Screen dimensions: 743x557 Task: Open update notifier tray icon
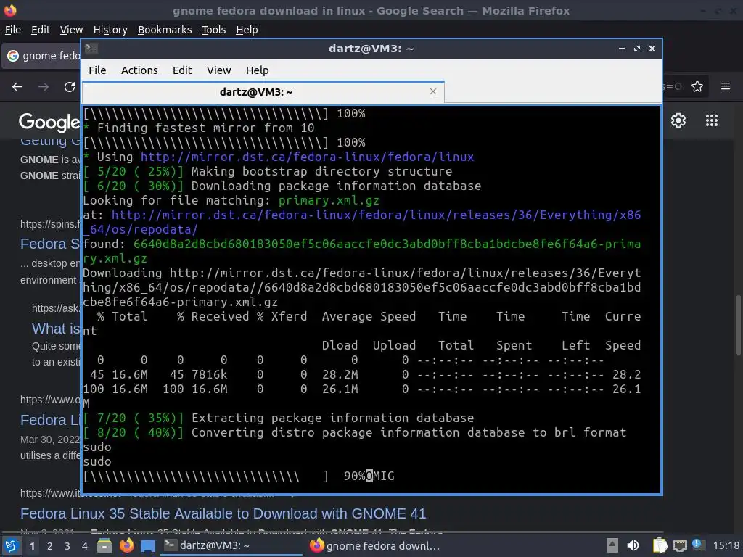697,544
